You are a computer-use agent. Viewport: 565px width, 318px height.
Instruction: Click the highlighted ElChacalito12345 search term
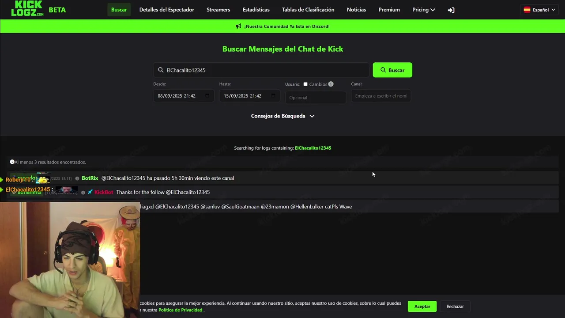tap(313, 148)
